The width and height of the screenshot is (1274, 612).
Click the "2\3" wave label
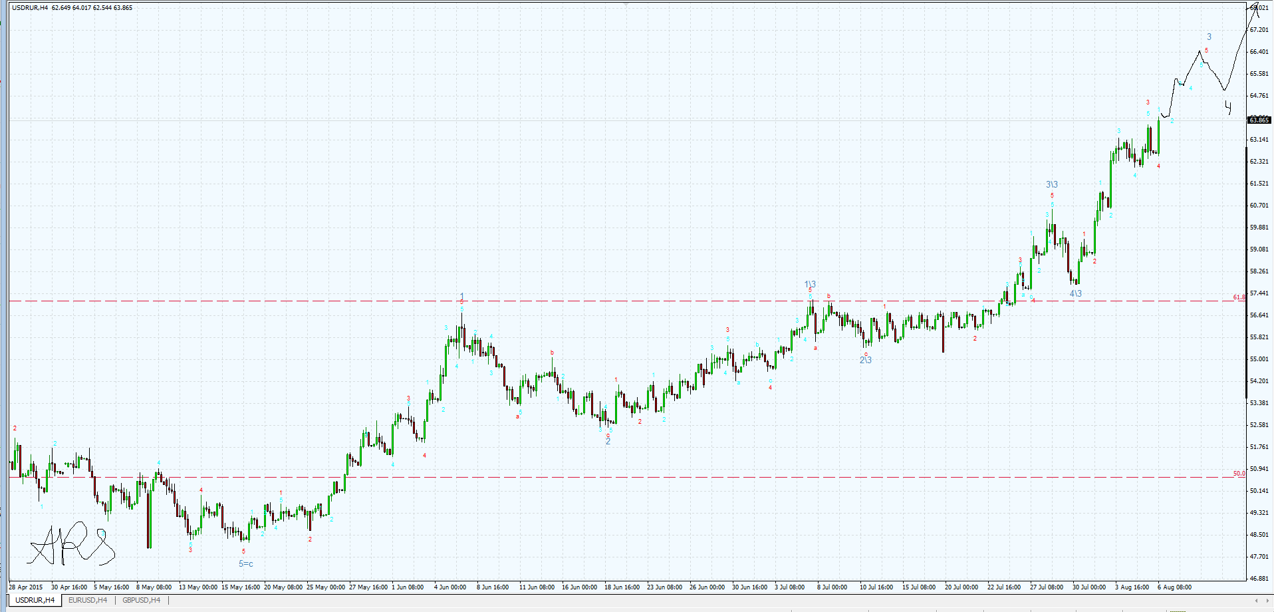coord(865,360)
